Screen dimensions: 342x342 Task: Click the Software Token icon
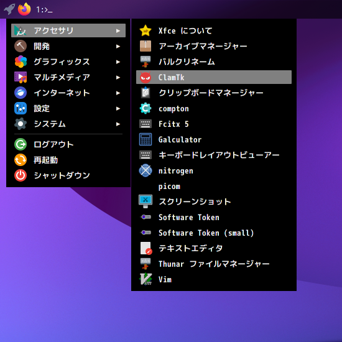click(x=146, y=217)
